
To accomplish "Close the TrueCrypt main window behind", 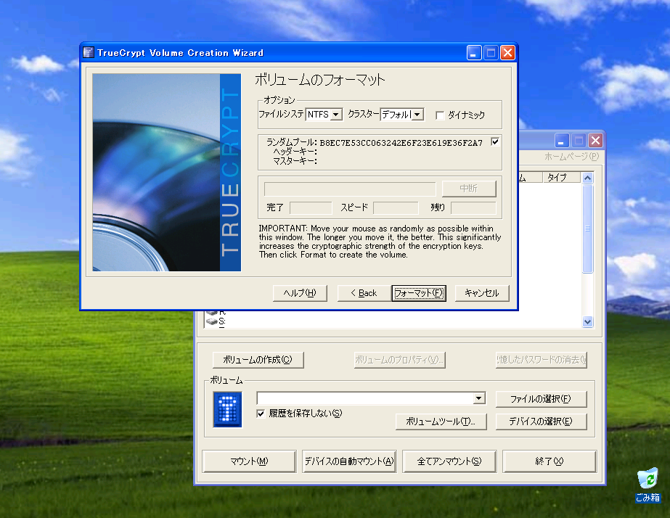I will [x=595, y=141].
